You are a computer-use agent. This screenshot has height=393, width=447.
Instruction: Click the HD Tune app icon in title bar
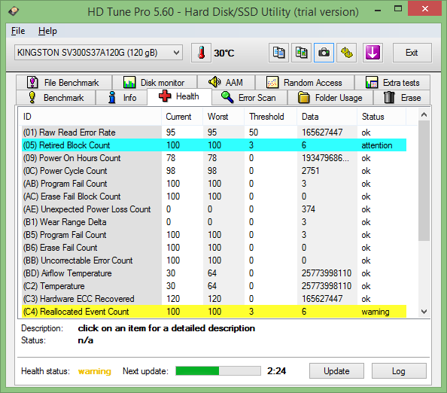[x=14, y=11]
